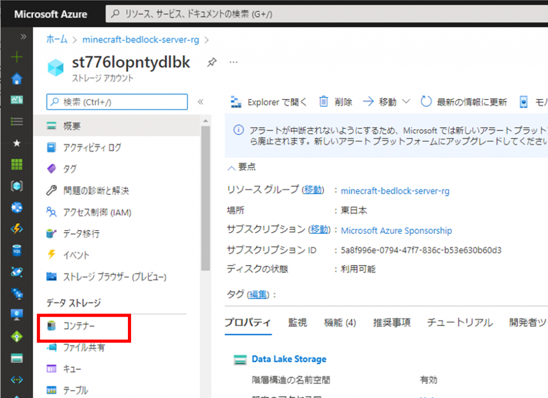This screenshot has width=548, height=398.
Task: Switch to the 推奨事項 tab
Action: 392,323
